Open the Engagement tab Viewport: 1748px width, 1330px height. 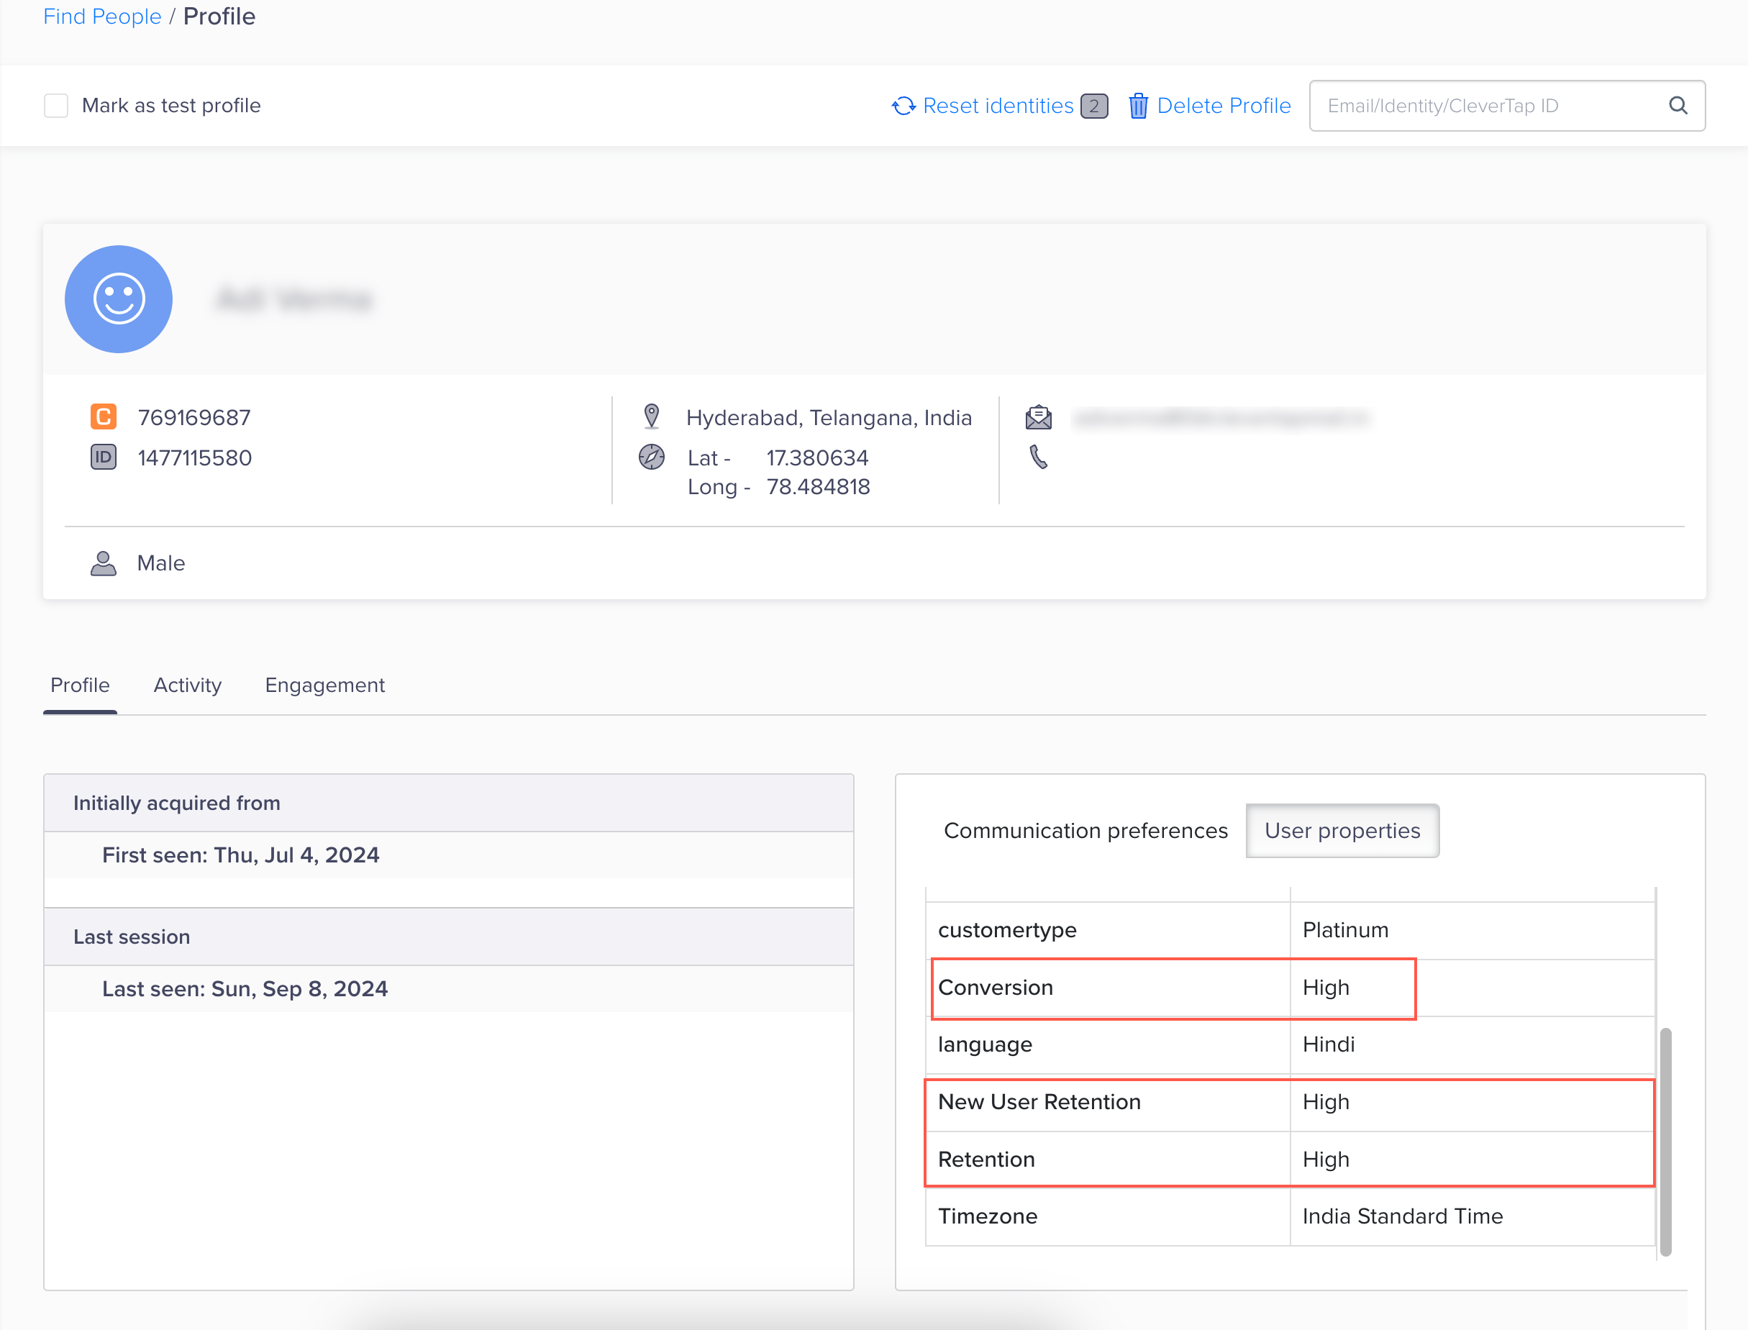(x=324, y=685)
